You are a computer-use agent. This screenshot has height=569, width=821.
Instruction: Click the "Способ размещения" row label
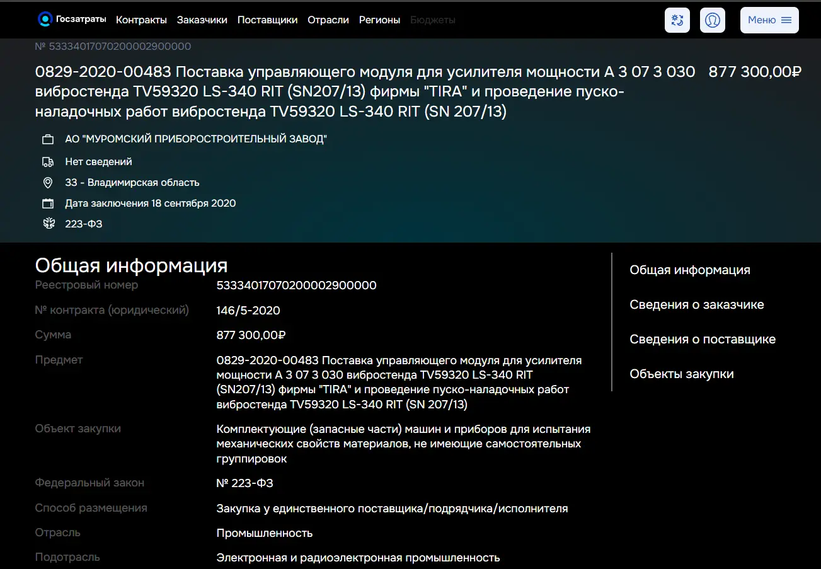point(91,509)
